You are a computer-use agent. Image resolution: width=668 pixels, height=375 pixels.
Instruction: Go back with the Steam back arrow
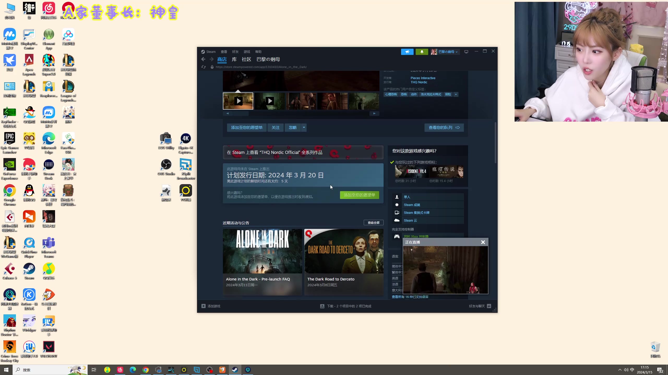(203, 59)
